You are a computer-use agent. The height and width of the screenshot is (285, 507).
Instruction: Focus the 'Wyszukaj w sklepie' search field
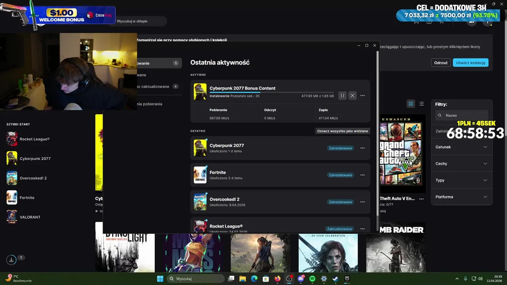pyautogui.click(x=137, y=21)
